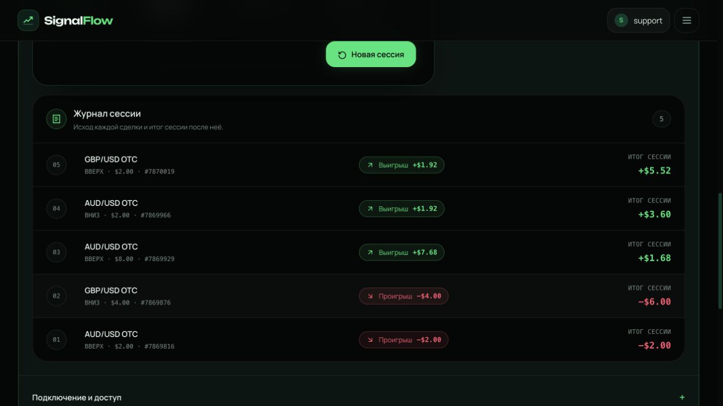Open the hamburger menu icon
This screenshot has height=406, width=723.
point(687,20)
